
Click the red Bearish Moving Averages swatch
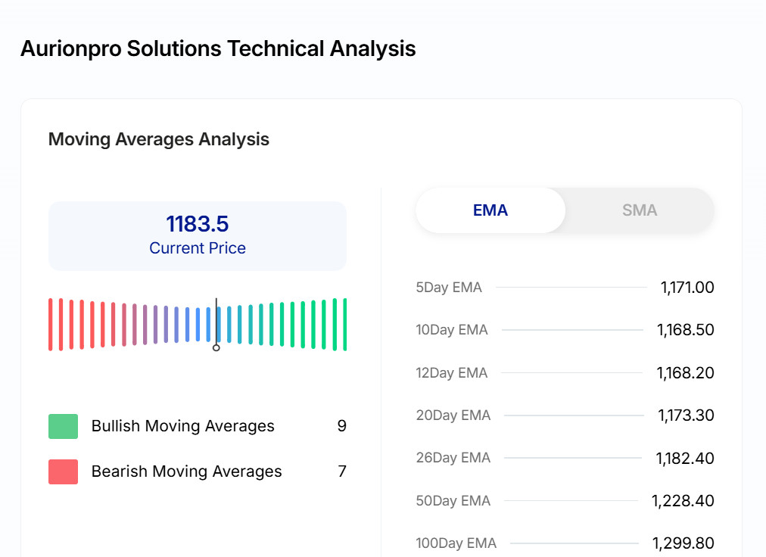point(63,471)
